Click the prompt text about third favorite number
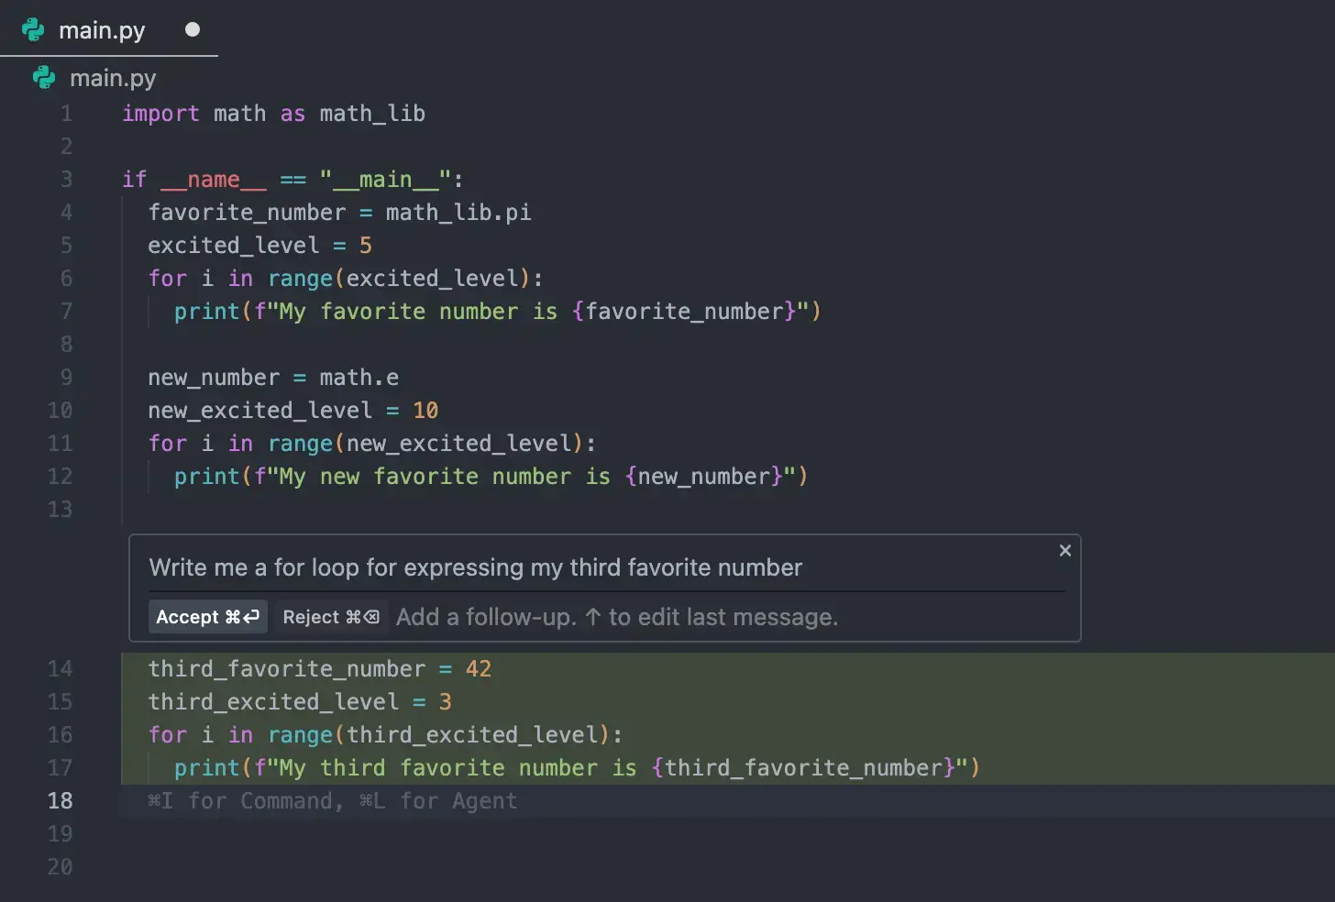This screenshot has height=902, width=1335. pos(475,567)
